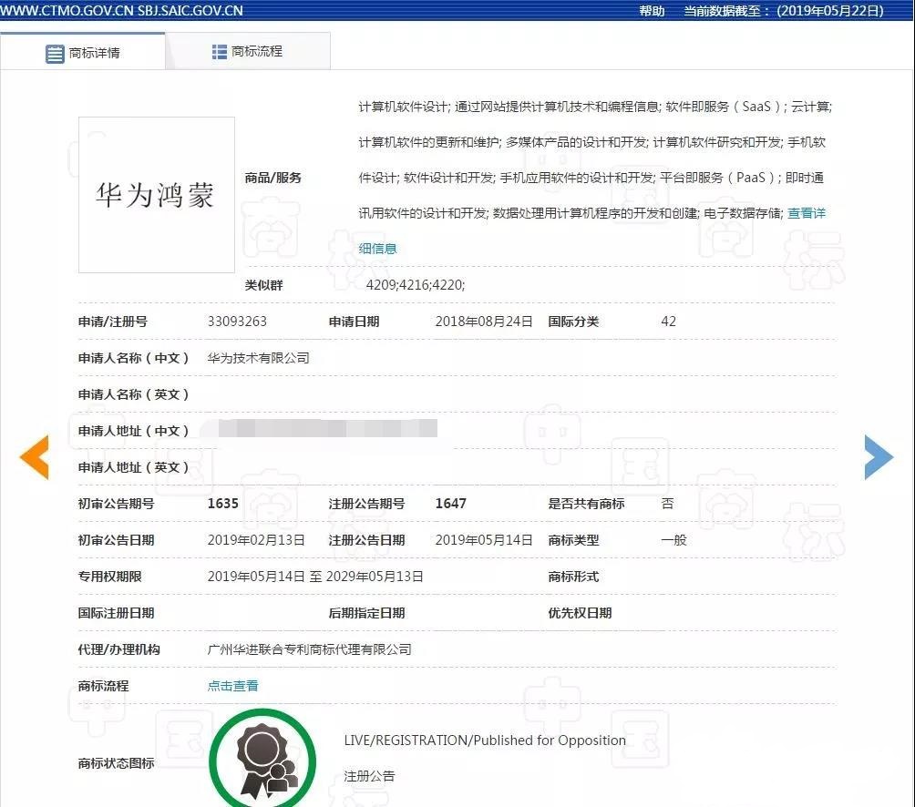
Task: Select application date 2018年08月24日
Action: 484,322
